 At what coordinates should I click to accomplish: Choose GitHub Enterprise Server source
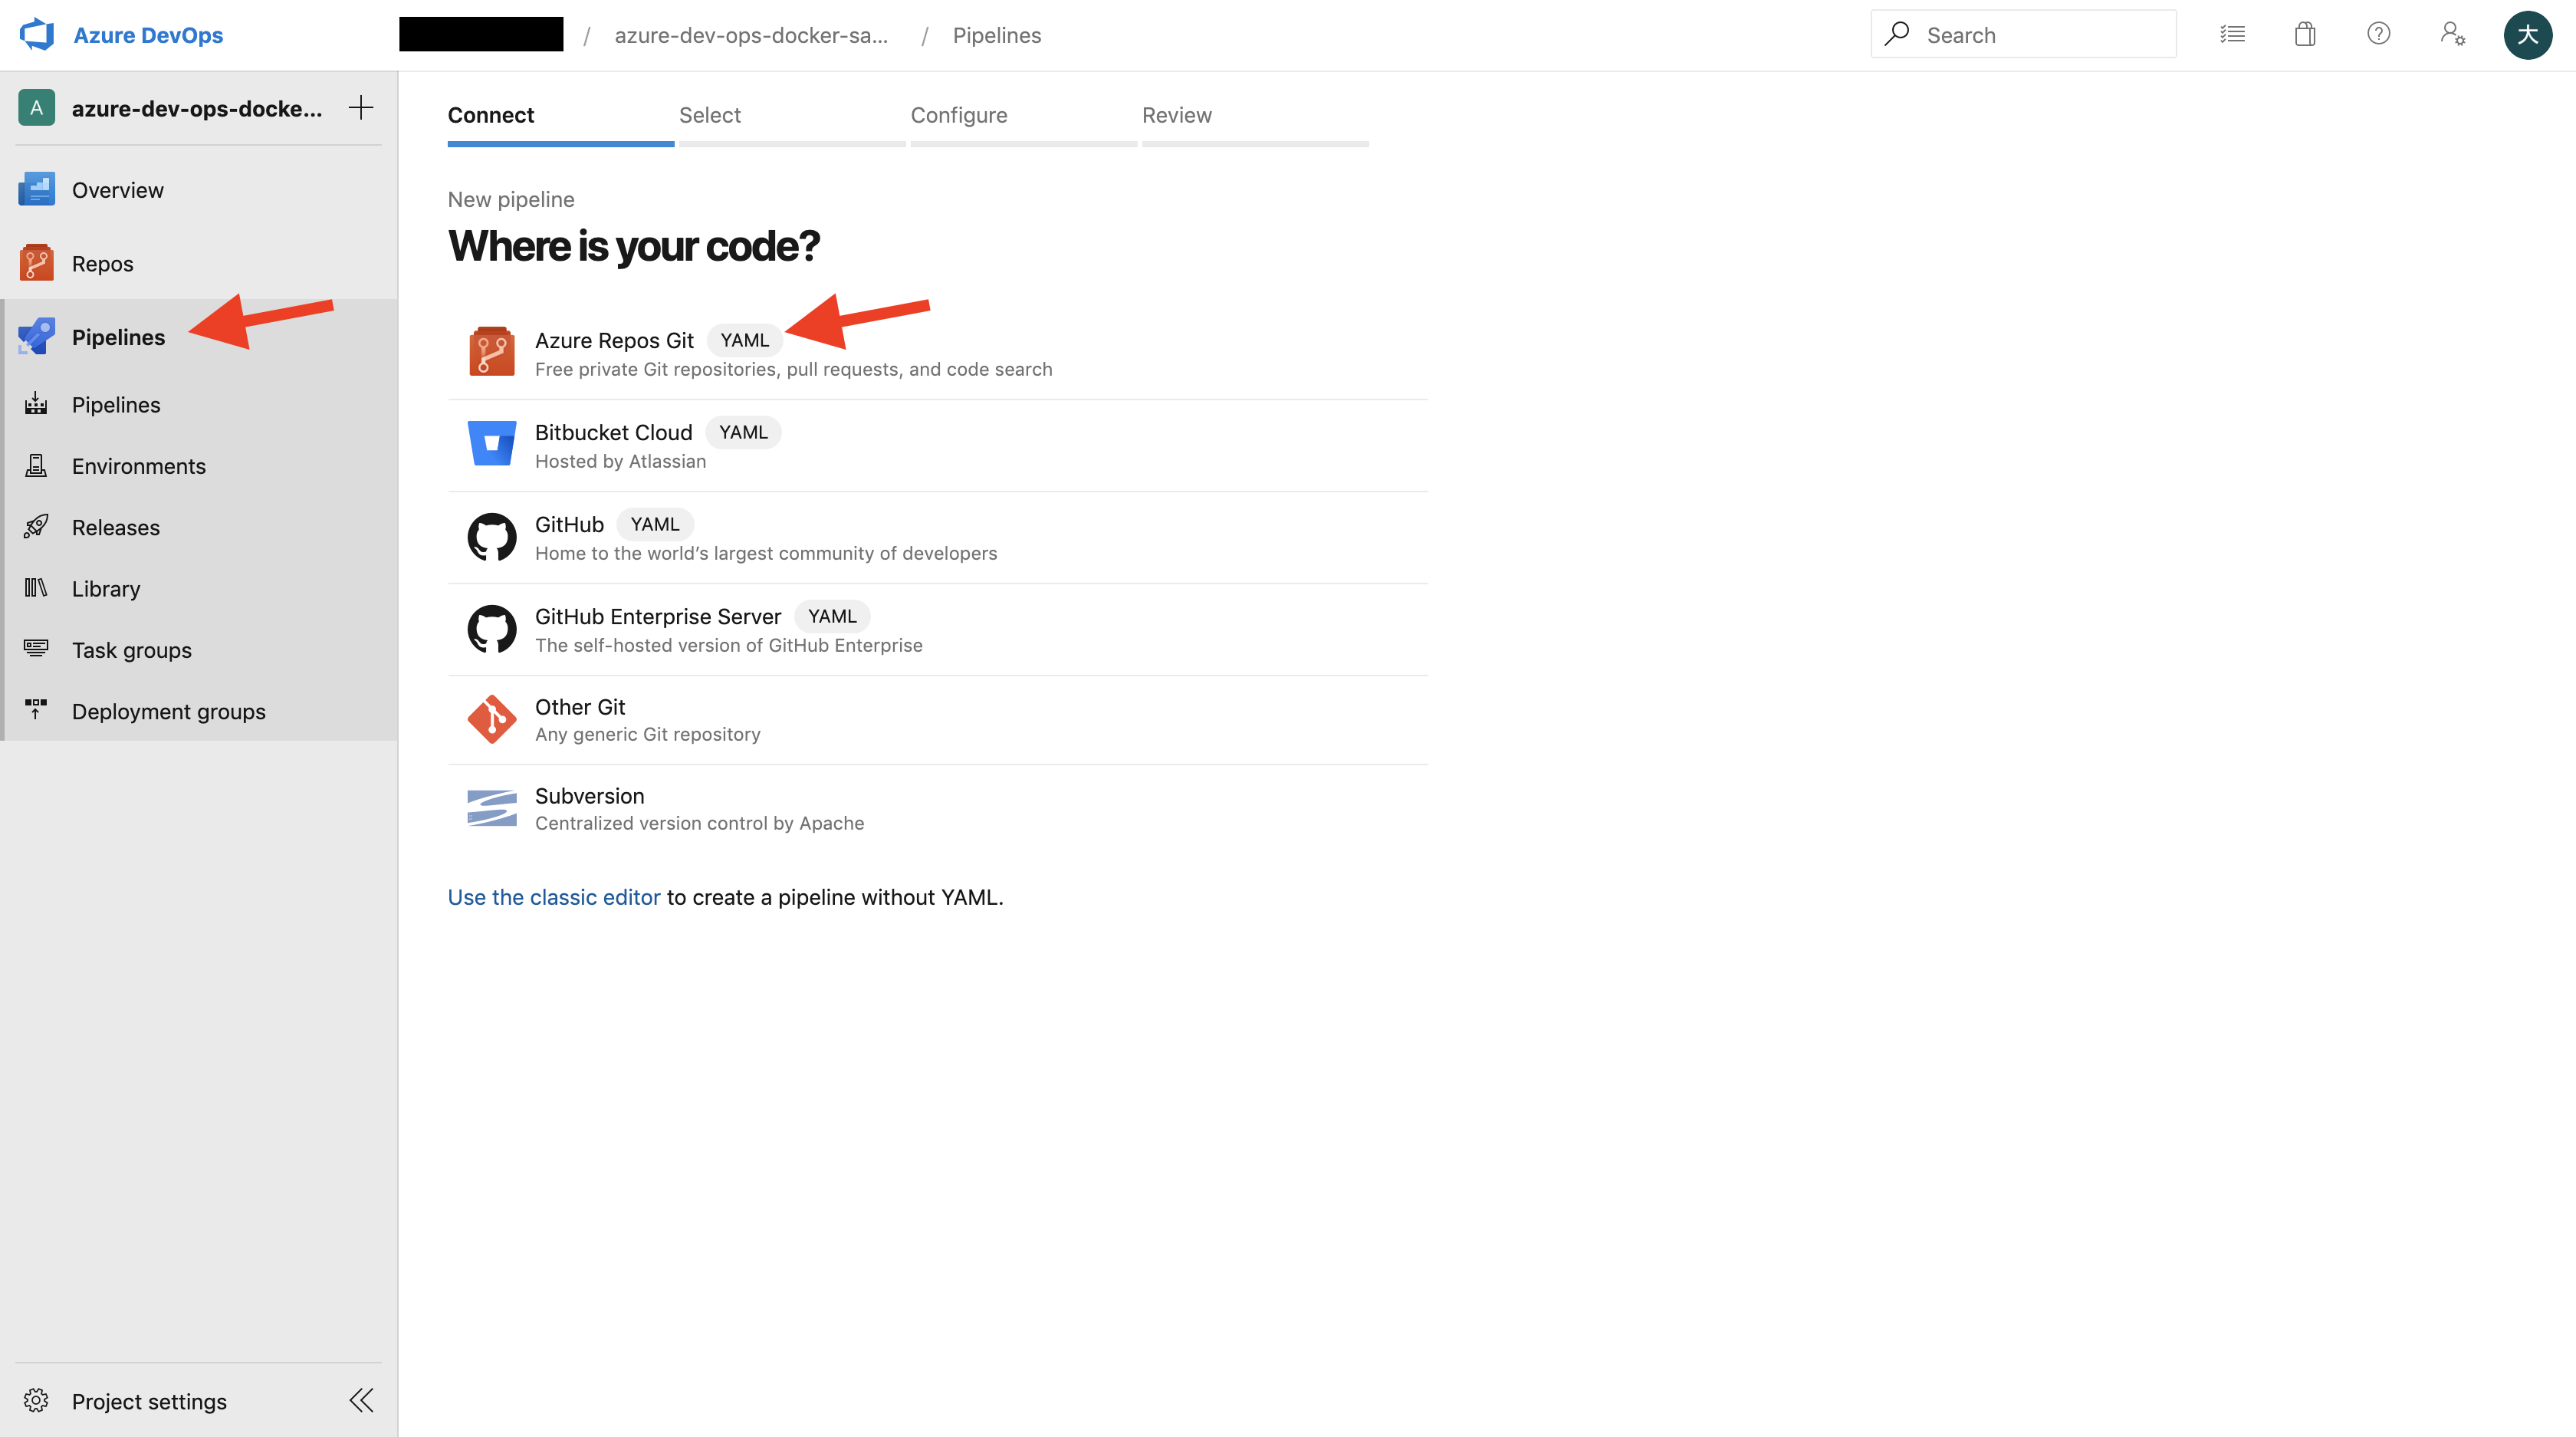tap(937, 630)
